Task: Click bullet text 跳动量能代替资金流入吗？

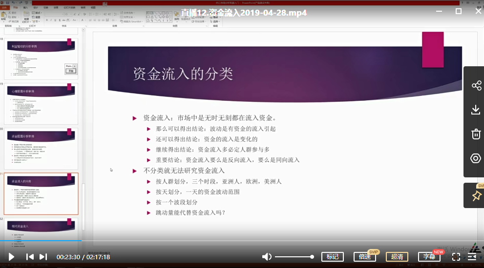Action: [190, 212]
